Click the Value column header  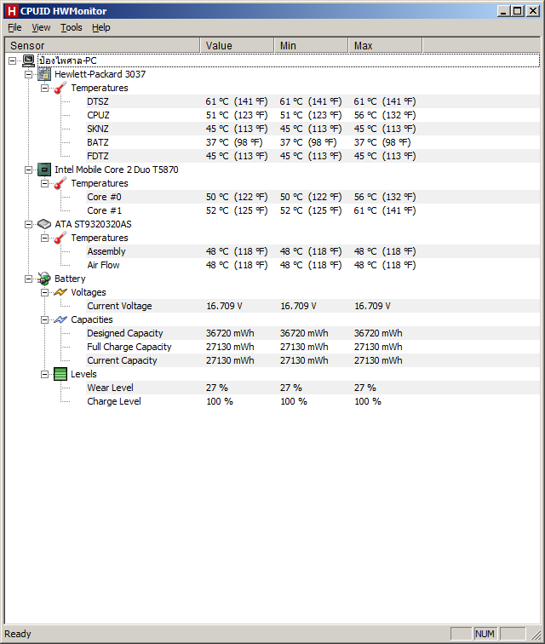[237, 45]
